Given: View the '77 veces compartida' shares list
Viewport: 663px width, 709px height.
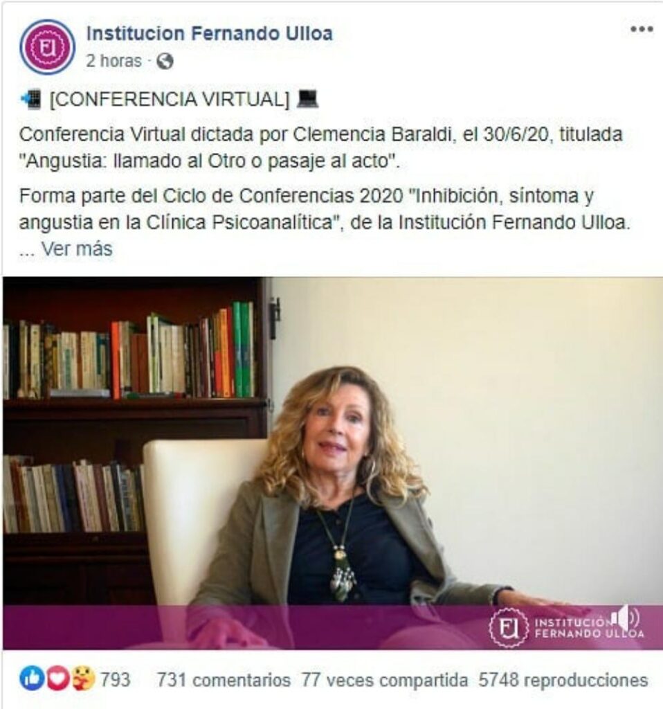Looking at the screenshot, I should (x=385, y=680).
